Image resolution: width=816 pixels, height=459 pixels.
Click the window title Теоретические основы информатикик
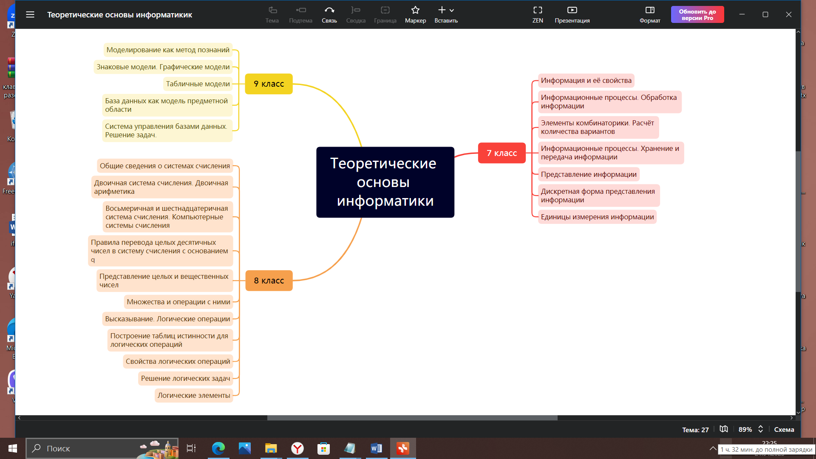coord(119,14)
